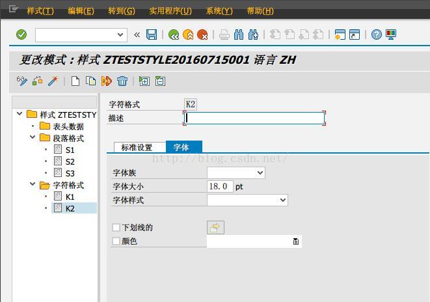Click the Find binoculars icon
430x302 pixels.
239,35
